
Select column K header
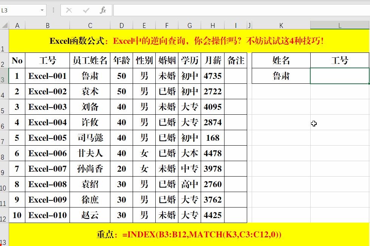coord(281,25)
